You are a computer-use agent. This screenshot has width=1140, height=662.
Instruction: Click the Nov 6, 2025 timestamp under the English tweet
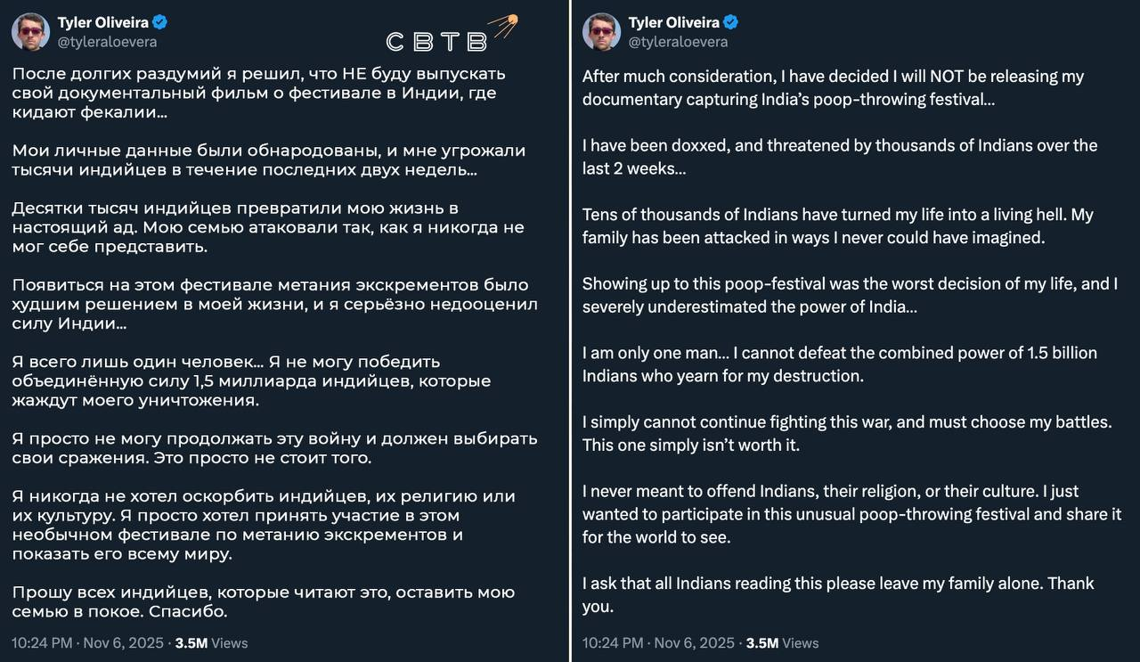coord(694,642)
